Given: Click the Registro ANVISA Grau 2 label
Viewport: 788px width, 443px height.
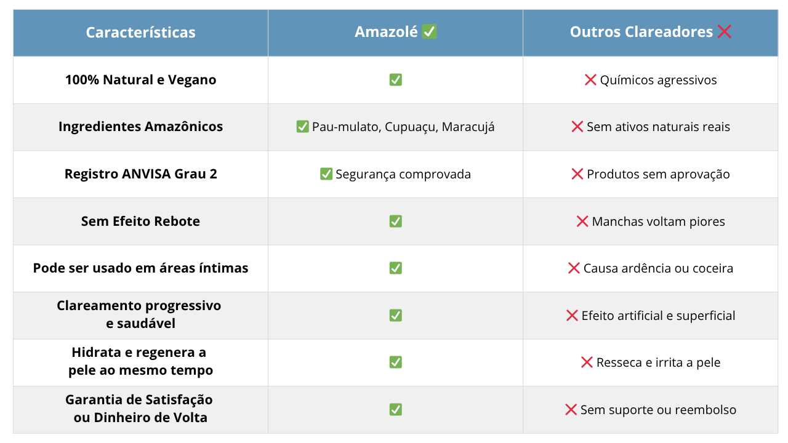Looking at the screenshot, I should pyautogui.click(x=141, y=174).
